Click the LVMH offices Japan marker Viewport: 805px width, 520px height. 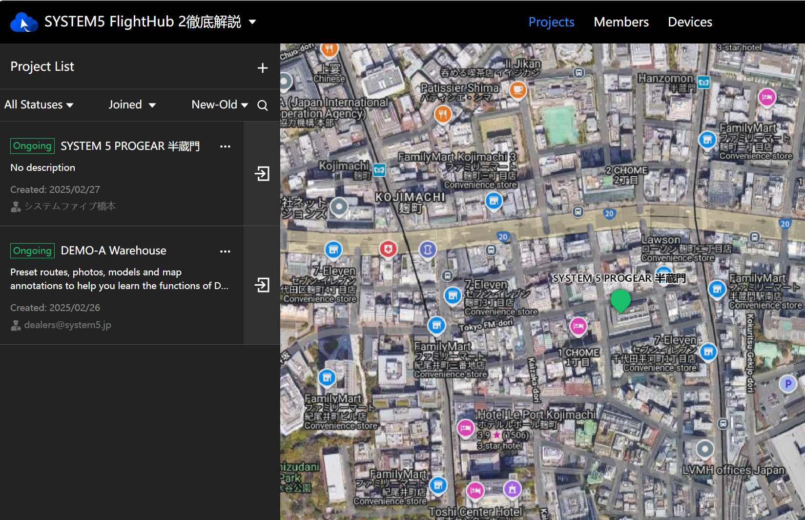[x=704, y=449]
